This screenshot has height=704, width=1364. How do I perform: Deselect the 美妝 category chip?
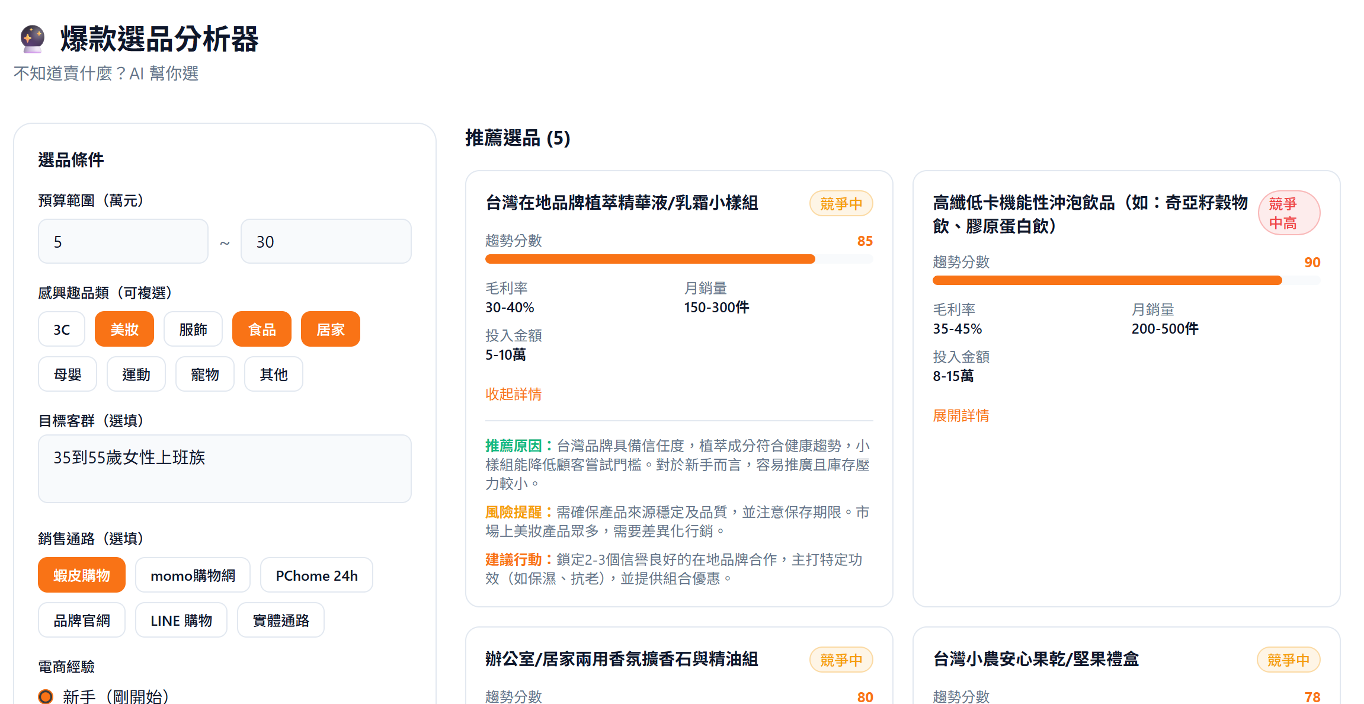pos(124,329)
